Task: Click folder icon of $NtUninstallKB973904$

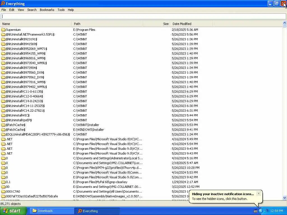Action: coord(3,68)
